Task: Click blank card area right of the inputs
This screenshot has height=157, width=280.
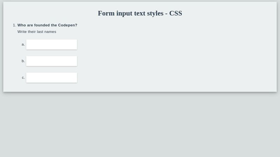Action: [x=177, y=60]
